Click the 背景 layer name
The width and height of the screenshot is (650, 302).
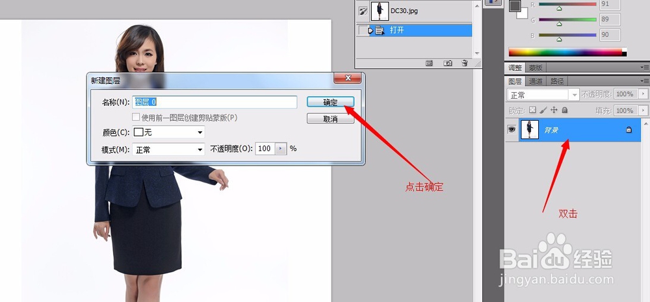click(x=551, y=130)
